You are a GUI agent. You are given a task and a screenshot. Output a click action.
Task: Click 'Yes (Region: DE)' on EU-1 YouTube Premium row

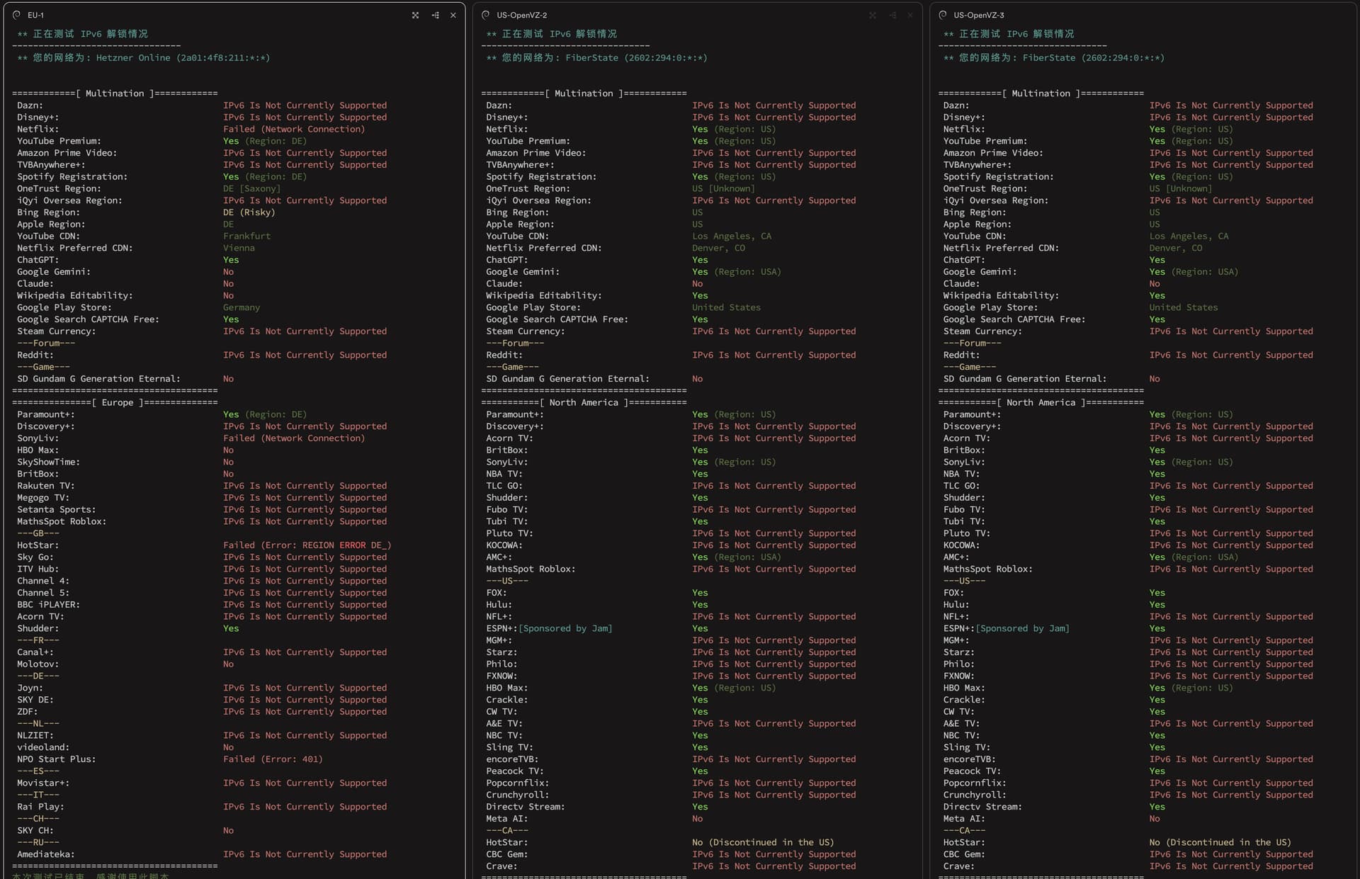coord(265,141)
